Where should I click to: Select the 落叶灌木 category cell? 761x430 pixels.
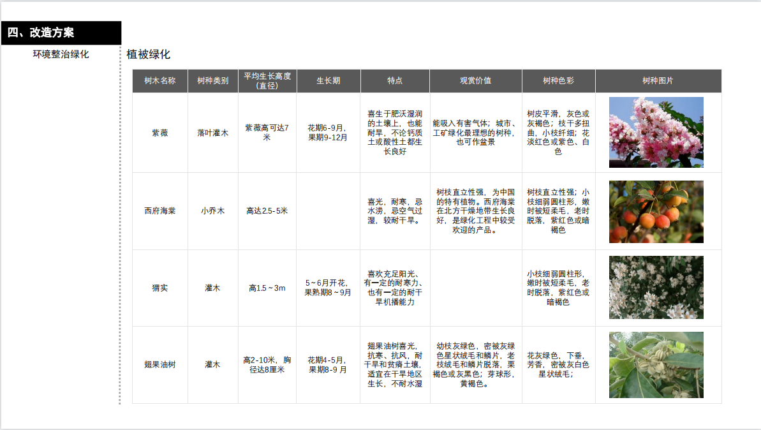212,133
